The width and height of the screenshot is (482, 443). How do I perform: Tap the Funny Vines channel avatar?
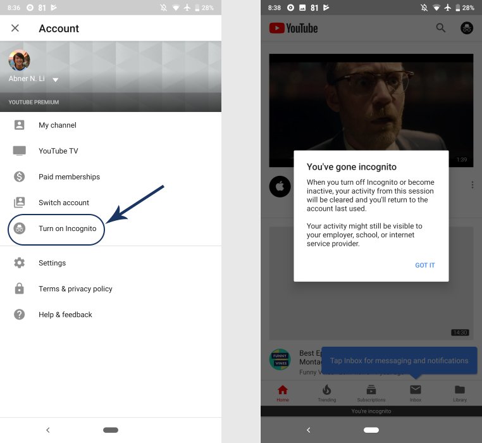[280, 359]
